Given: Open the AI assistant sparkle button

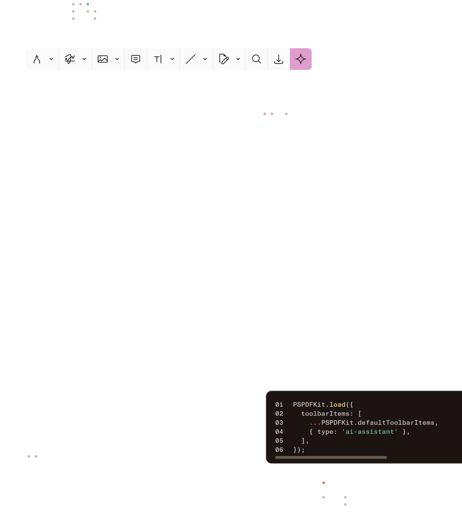Looking at the screenshot, I should pos(301,59).
